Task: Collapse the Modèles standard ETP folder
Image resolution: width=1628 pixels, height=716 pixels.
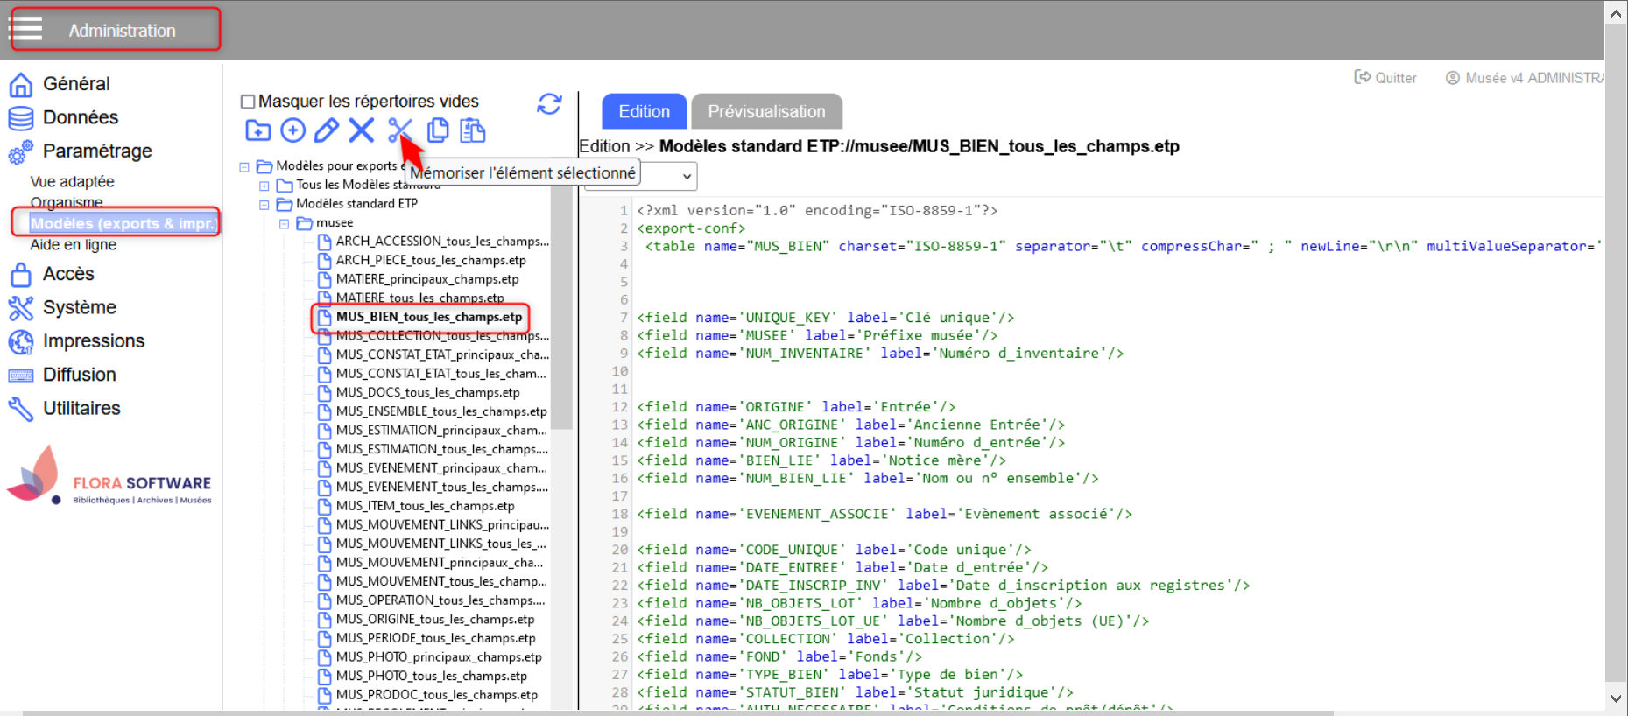Action: coord(264,205)
